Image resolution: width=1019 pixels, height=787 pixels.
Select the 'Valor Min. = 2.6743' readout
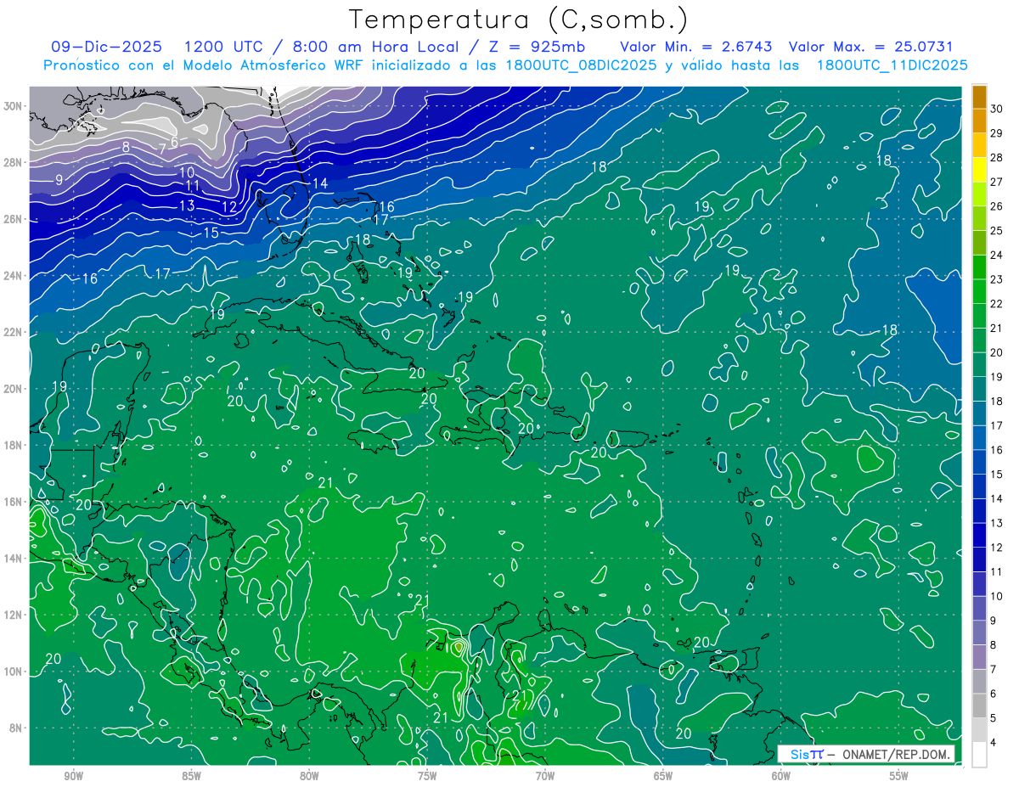click(697, 46)
